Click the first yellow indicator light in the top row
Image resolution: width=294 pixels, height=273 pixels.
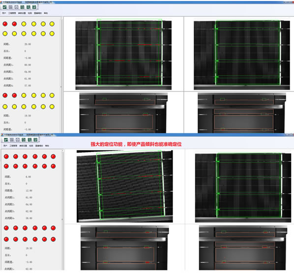(x=24, y=24)
